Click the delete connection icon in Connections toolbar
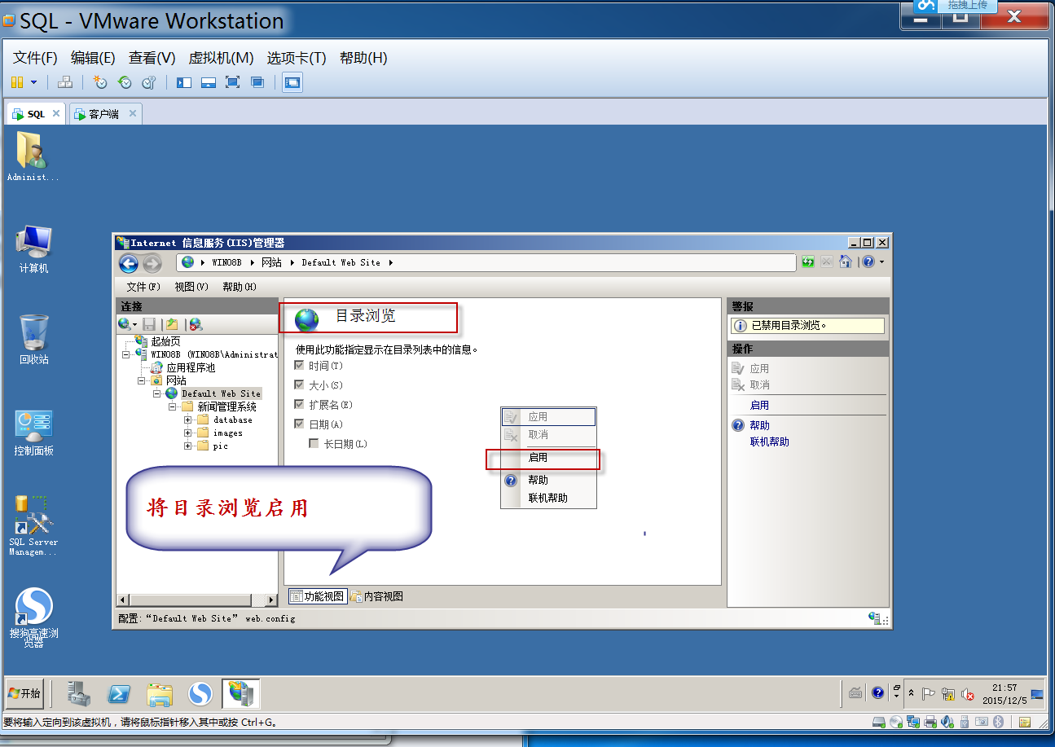 (x=196, y=324)
